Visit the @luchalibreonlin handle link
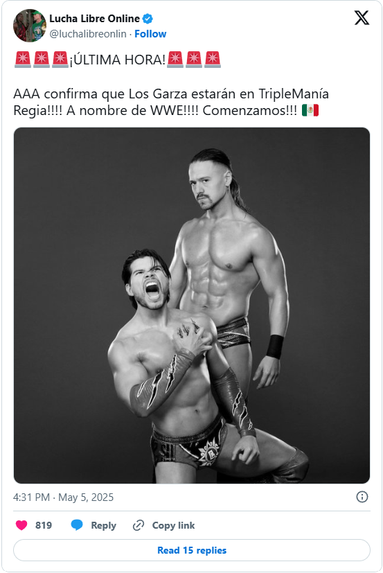Viewport: 383px width, 573px height. pos(88,34)
